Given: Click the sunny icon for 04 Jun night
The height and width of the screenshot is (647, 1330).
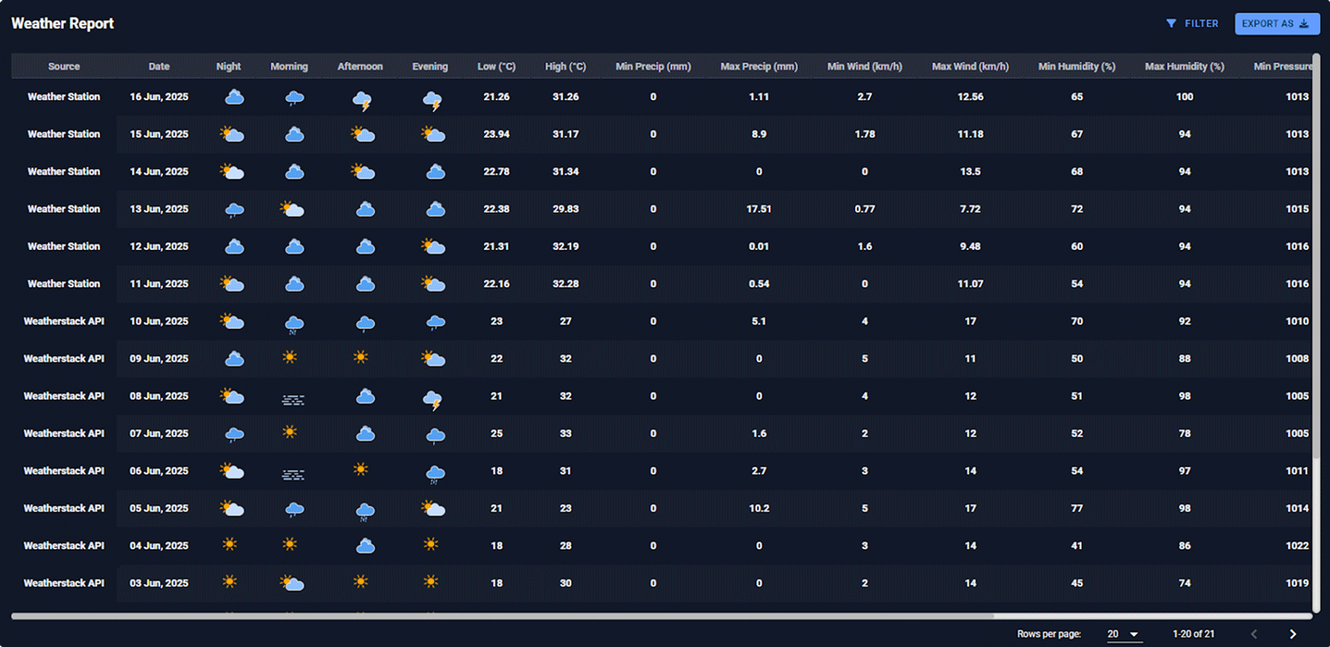Looking at the screenshot, I should 229,544.
